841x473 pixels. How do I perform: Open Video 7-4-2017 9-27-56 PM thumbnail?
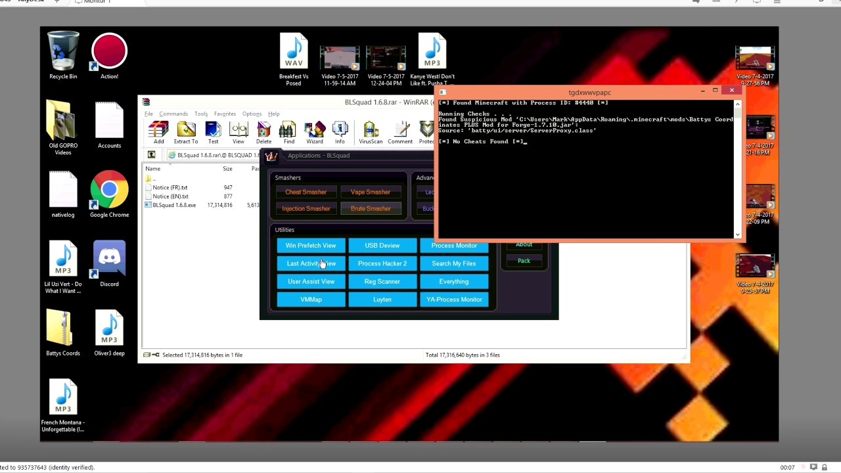[754, 66]
